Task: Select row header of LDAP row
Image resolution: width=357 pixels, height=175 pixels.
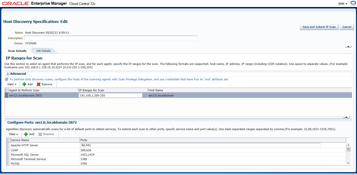Action: pyautogui.click(x=8, y=150)
